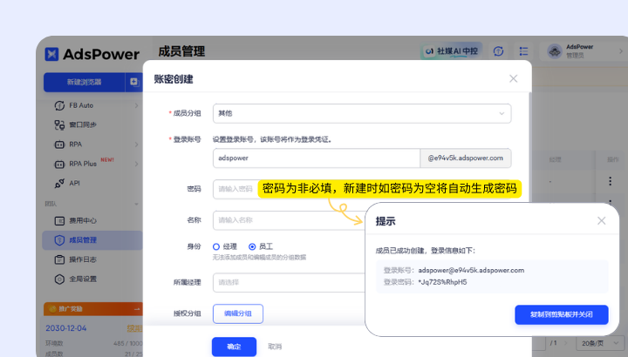The height and width of the screenshot is (357, 628).
Task: Close the 提示 popup
Action: [x=601, y=220]
